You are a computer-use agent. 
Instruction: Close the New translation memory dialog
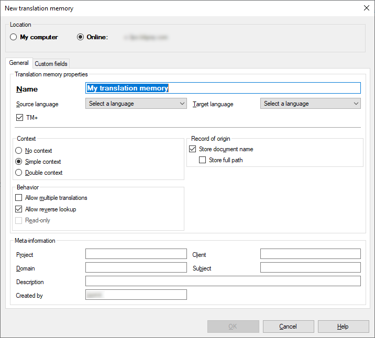point(366,8)
